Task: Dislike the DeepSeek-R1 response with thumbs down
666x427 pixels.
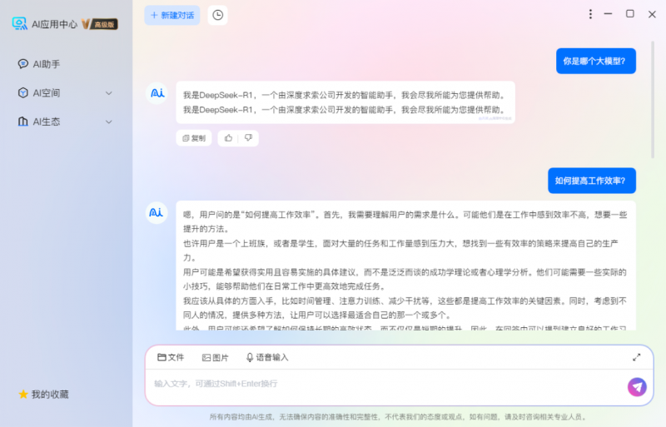Action: click(x=248, y=138)
